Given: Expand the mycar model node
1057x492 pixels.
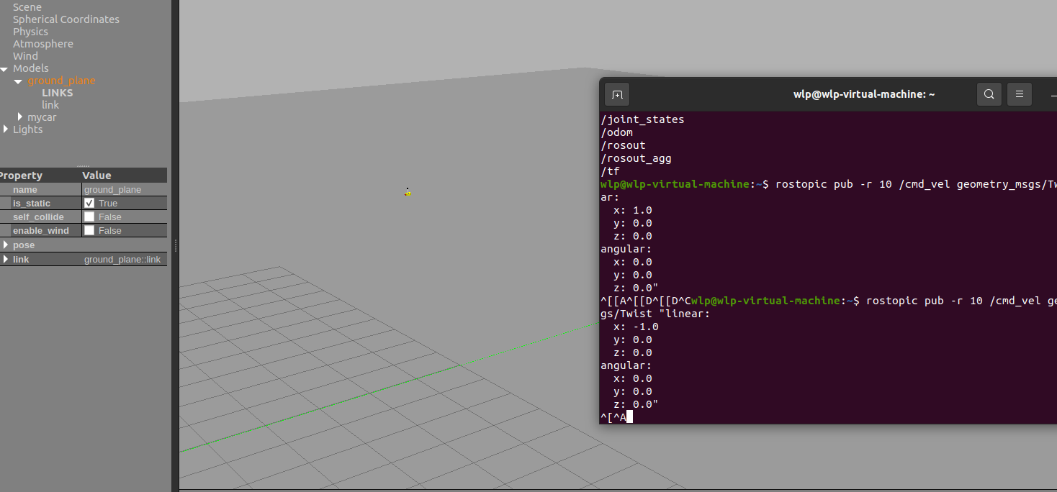Looking at the screenshot, I should 20,117.
